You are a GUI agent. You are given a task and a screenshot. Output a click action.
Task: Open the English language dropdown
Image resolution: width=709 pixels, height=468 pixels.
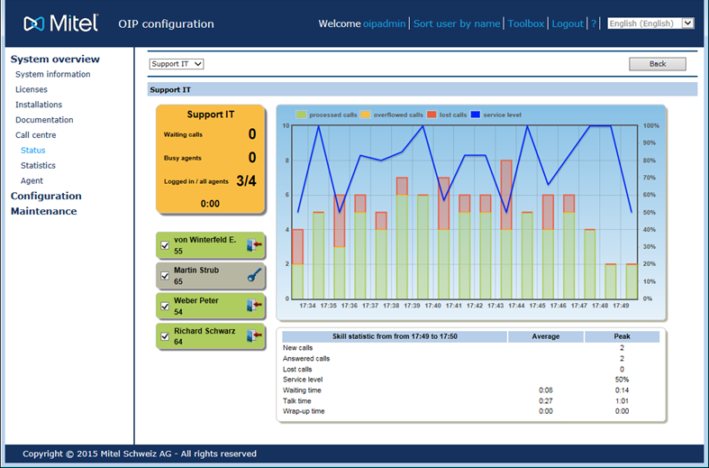[x=650, y=23]
